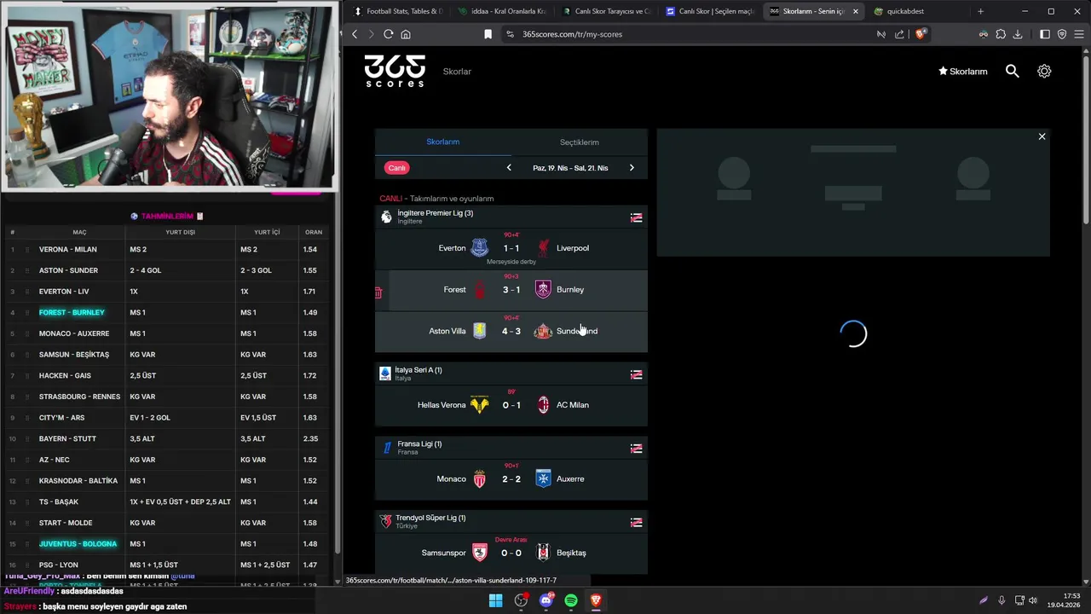This screenshot has height=614, width=1091.
Task: Switch to Football Stats, Tables browser tab
Action: [x=397, y=11]
